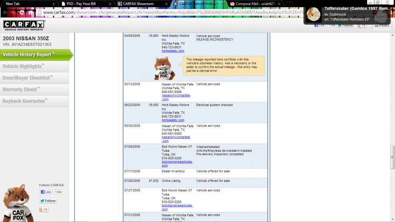395x222 pixels.
Task: Open the browser home page icon
Action: click(x=30, y=12)
